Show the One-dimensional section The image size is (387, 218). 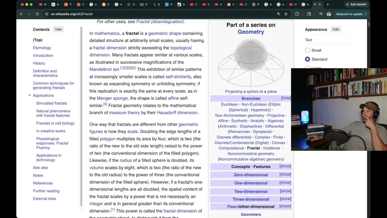click(285, 183)
